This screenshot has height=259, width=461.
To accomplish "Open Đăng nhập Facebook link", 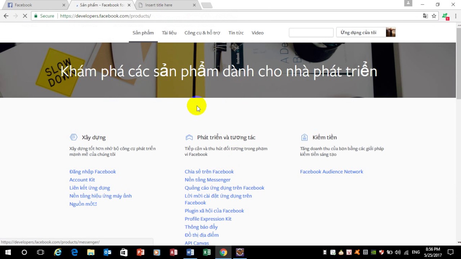I will tap(93, 172).
